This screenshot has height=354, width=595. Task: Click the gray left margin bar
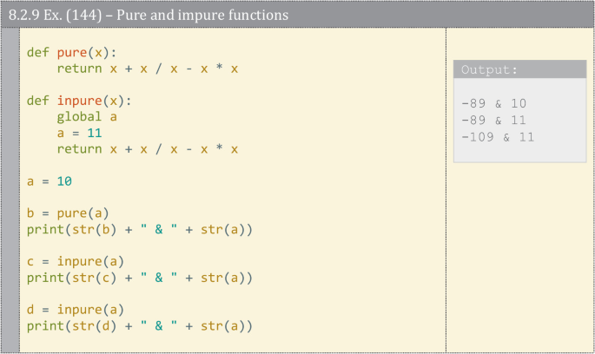click(x=10, y=189)
